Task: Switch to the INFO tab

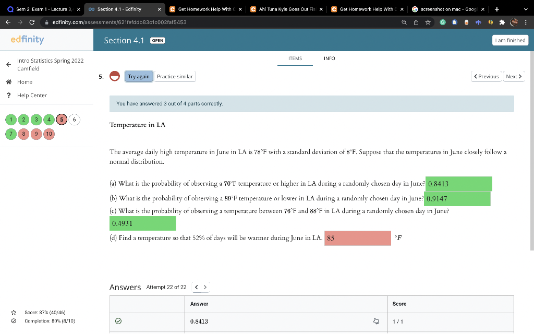Action: pyautogui.click(x=329, y=58)
